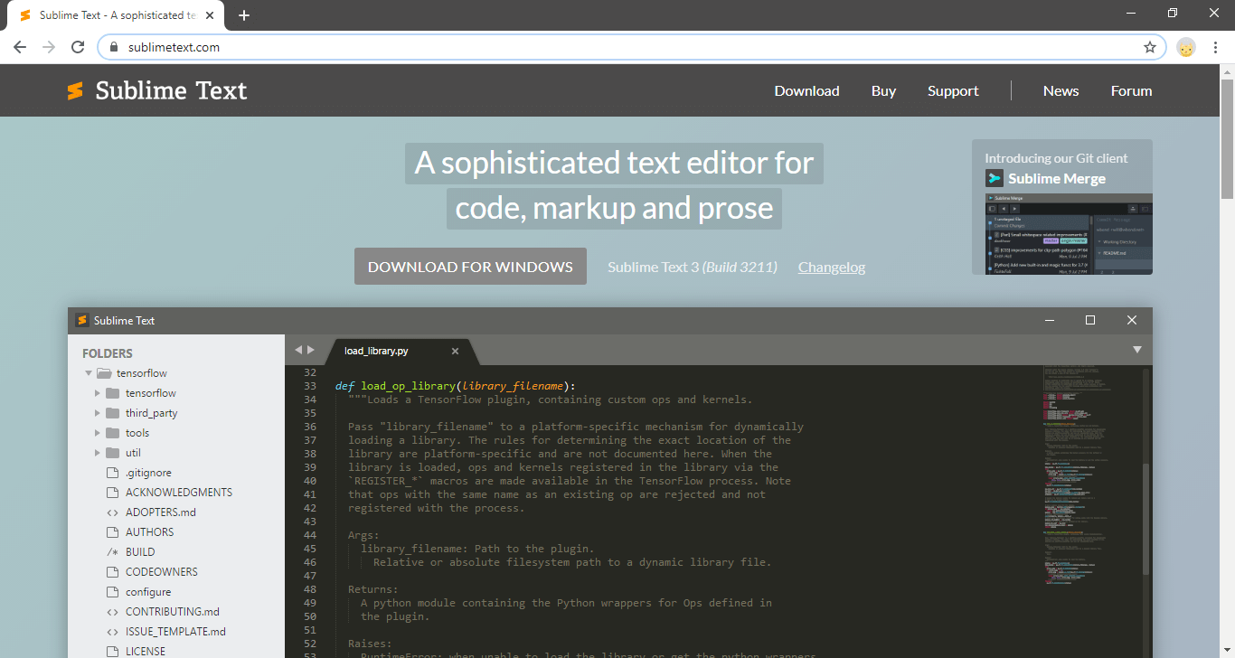This screenshot has width=1235, height=658.
Task: Click the padlock site info icon
Action: pyautogui.click(x=114, y=47)
